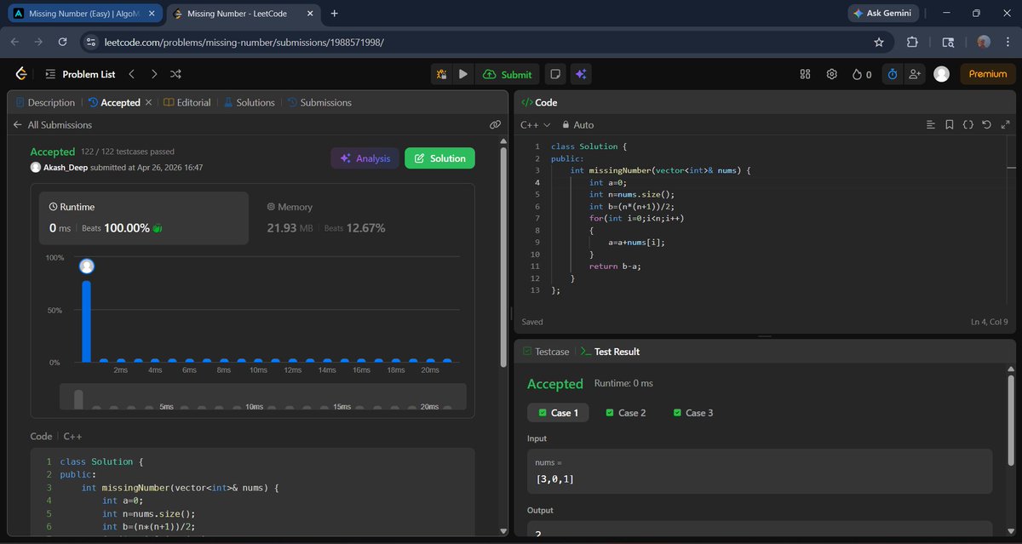Copy the submission link icon
This screenshot has width=1022, height=544.
tap(495, 124)
